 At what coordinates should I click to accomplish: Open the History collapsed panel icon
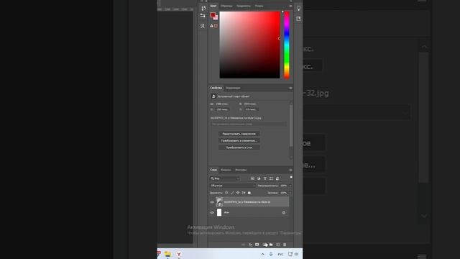point(203,8)
